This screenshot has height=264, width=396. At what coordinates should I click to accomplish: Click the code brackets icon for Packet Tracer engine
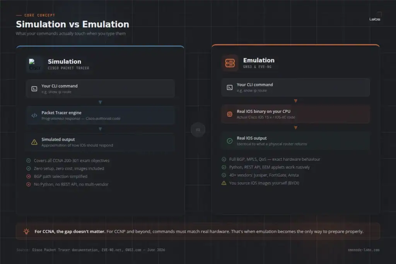(34, 116)
